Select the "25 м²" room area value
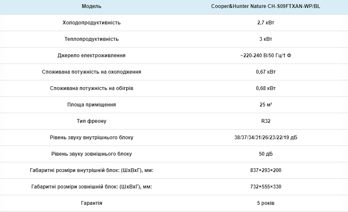 tap(266, 105)
